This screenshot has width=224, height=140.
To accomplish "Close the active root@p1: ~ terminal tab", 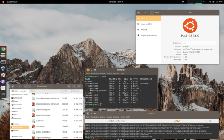I will coord(206,121).
